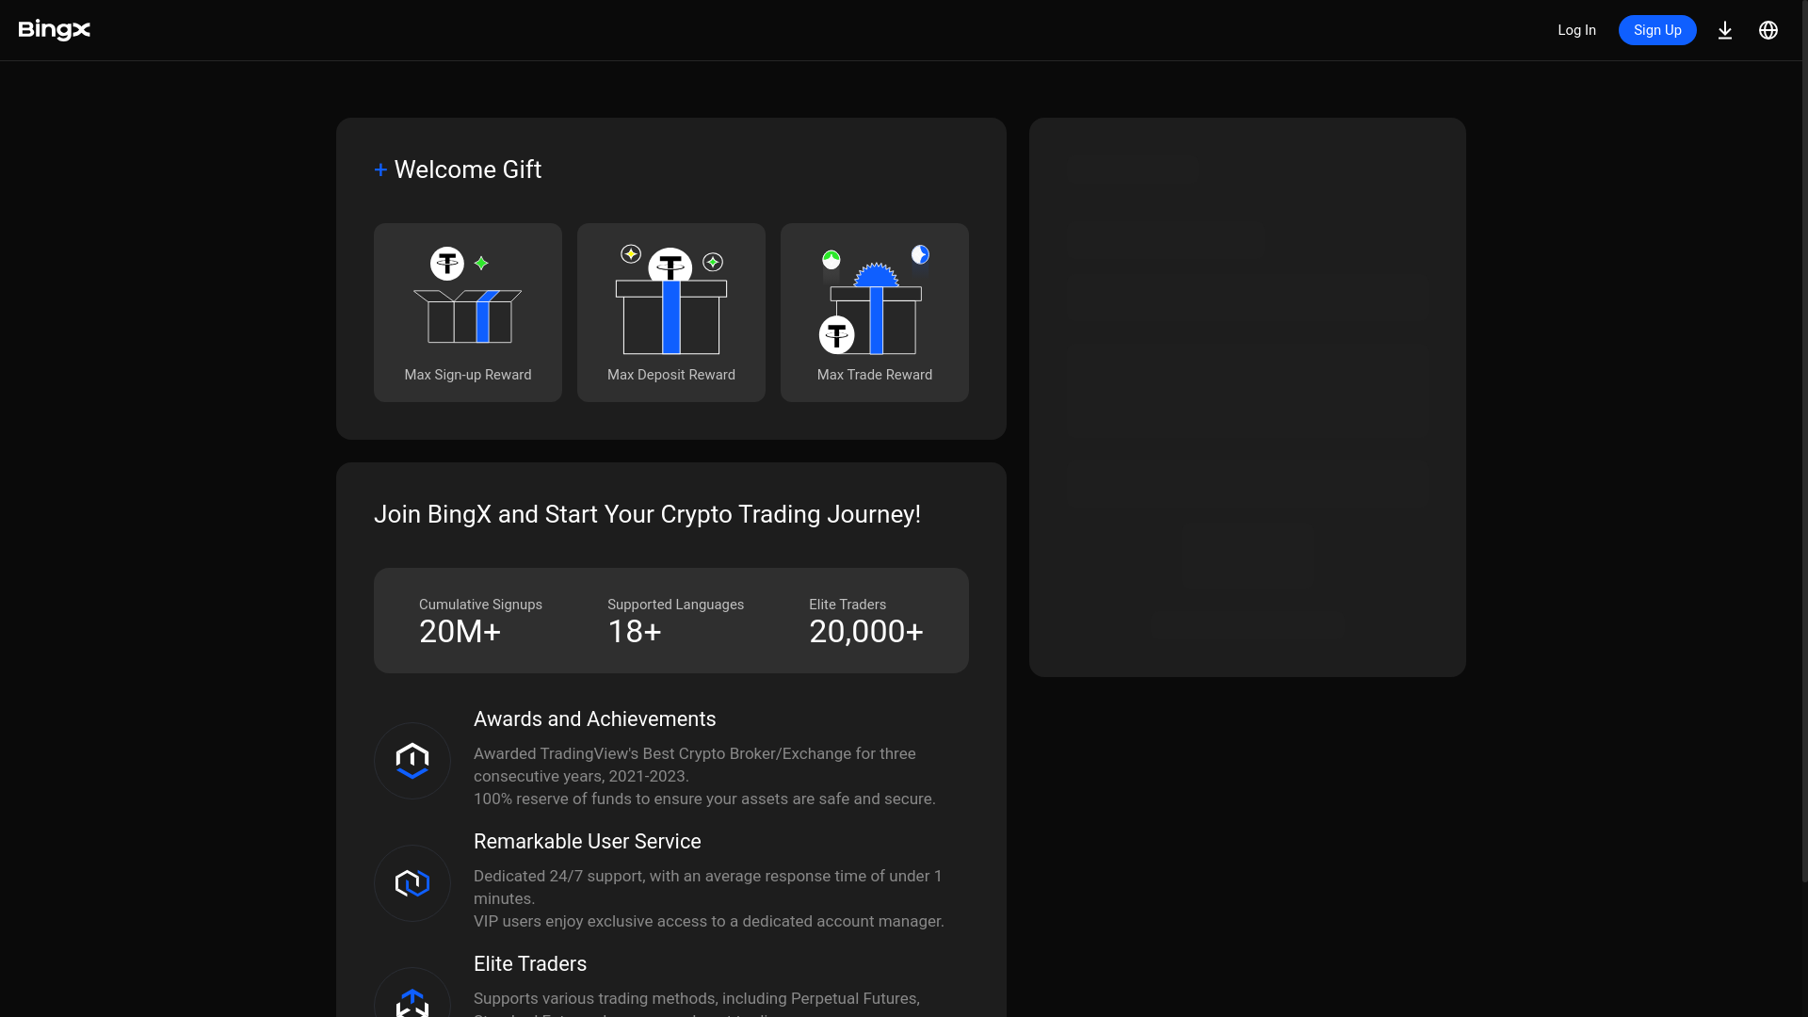Viewport: 1808px width, 1017px height.
Task: Click the Remarkable User Service icon
Action: pos(412,883)
